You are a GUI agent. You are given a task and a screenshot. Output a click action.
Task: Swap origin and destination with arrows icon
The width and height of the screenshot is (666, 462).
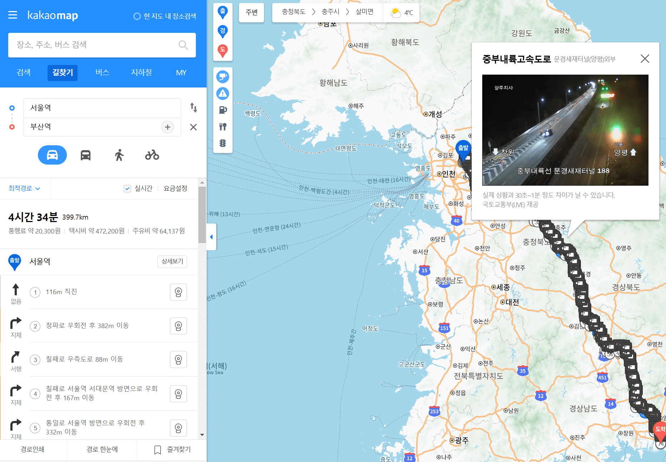193,108
